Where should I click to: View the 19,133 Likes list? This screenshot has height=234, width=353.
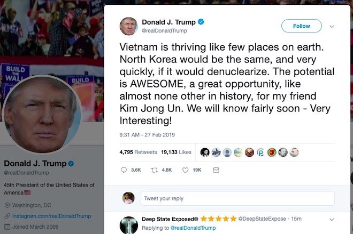click(176, 152)
